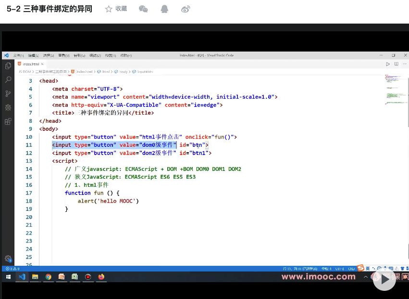Favorite the lesson with the star icon
409x299 pixels.
[109, 9]
